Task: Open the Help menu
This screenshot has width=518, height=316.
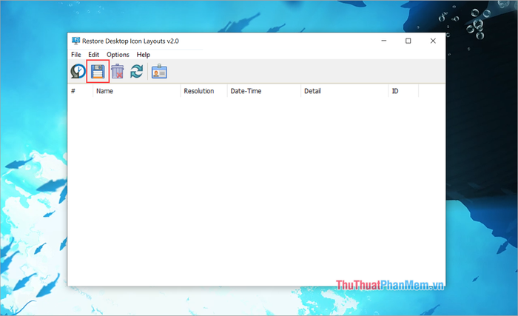Action: pos(144,55)
